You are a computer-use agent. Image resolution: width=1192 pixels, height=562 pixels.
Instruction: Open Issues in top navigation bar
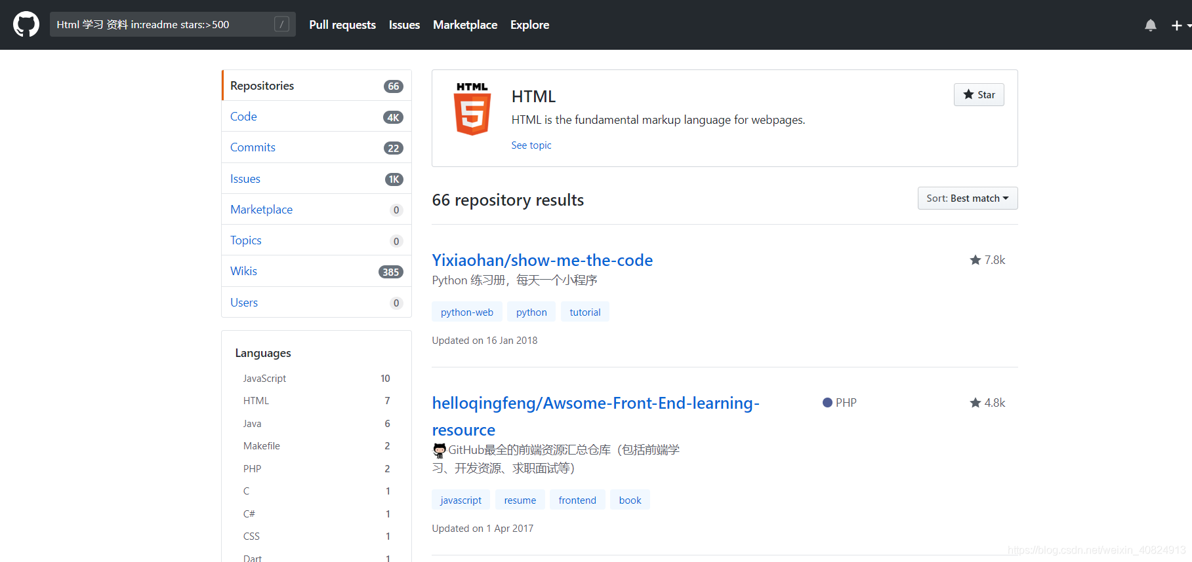pyautogui.click(x=404, y=25)
